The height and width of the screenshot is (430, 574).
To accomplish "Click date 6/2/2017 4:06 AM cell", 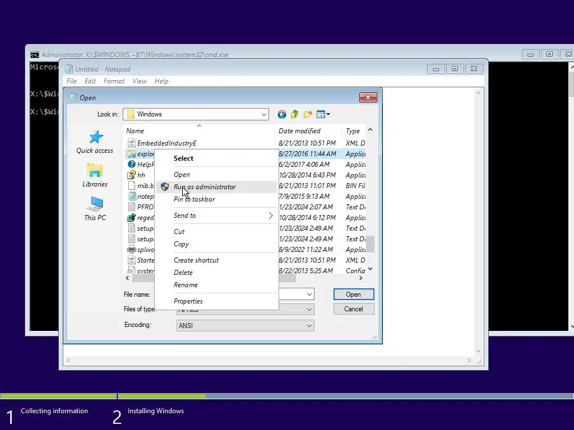I will point(304,165).
